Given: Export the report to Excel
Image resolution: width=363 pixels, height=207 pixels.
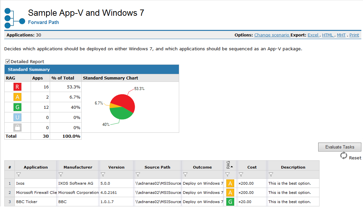Looking at the screenshot, I should 313,35.
